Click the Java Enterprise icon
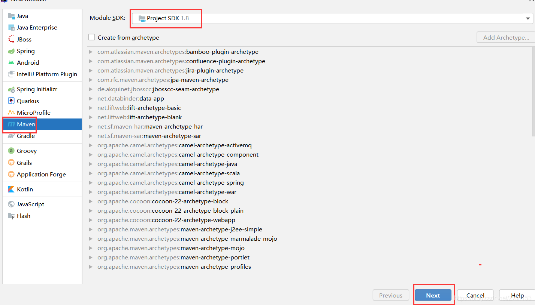 click(x=11, y=28)
